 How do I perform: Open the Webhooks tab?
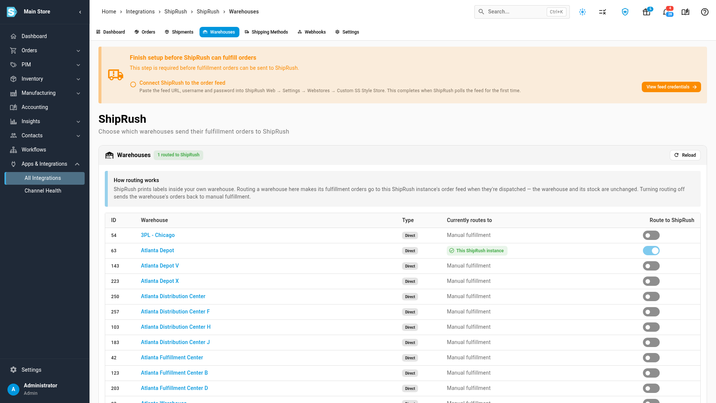pyautogui.click(x=312, y=32)
